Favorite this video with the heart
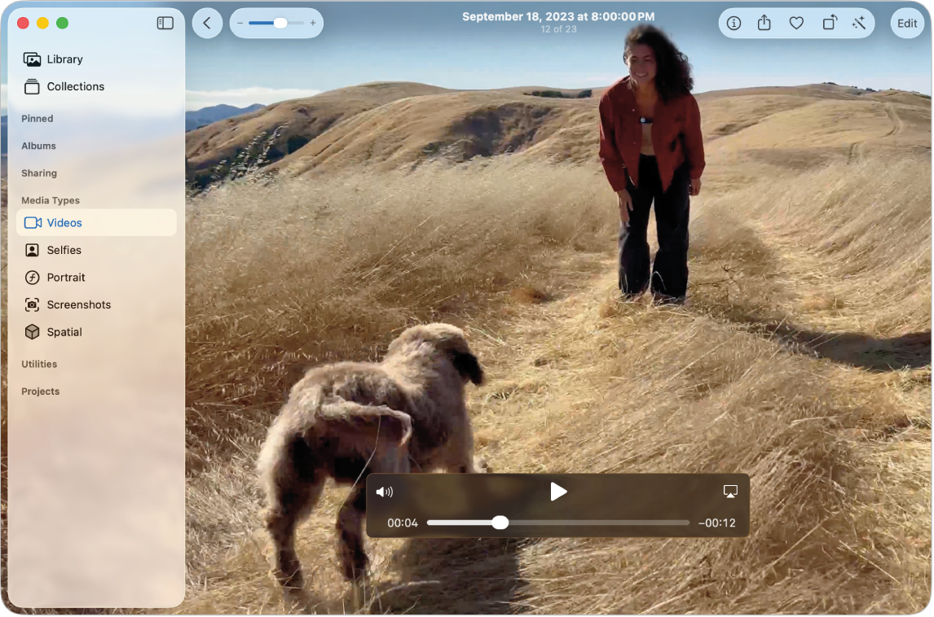 pos(796,23)
